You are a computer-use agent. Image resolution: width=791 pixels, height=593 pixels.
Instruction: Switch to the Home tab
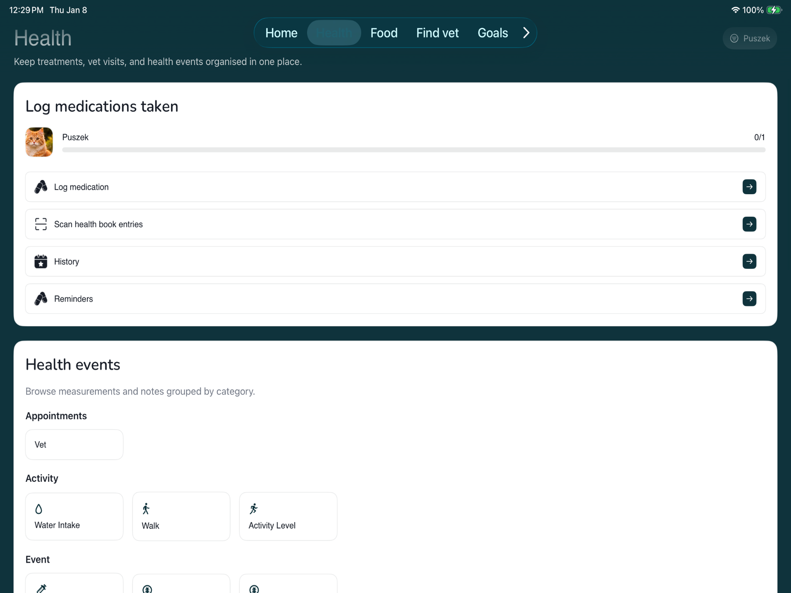click(x=281, y=33)
